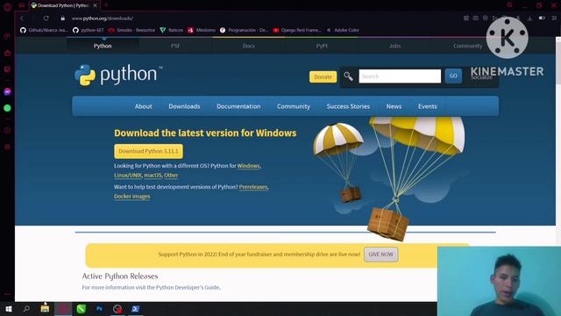This screenshot has width=561, height=316.
Task: Open the Documentation menu
Action: coord(238,106)
